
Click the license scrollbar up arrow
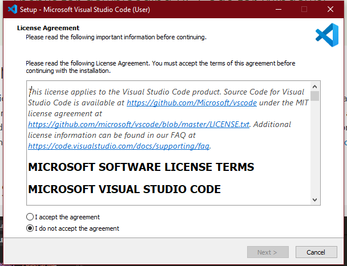(x=314, y=87)
